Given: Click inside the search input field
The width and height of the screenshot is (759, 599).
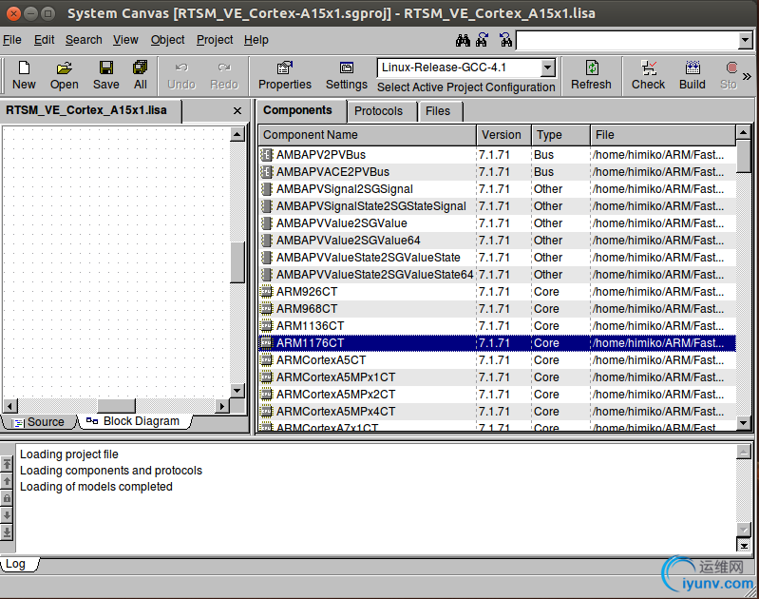Looking at the screenshot, I should (627, 40).
